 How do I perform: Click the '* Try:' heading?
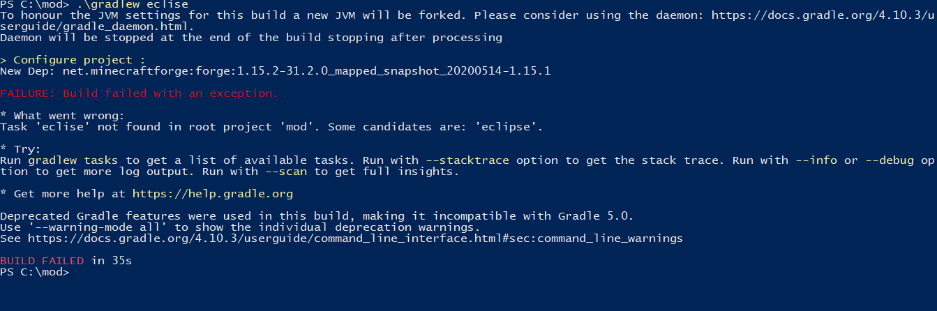pyautogui.click(x=21, y=149)
